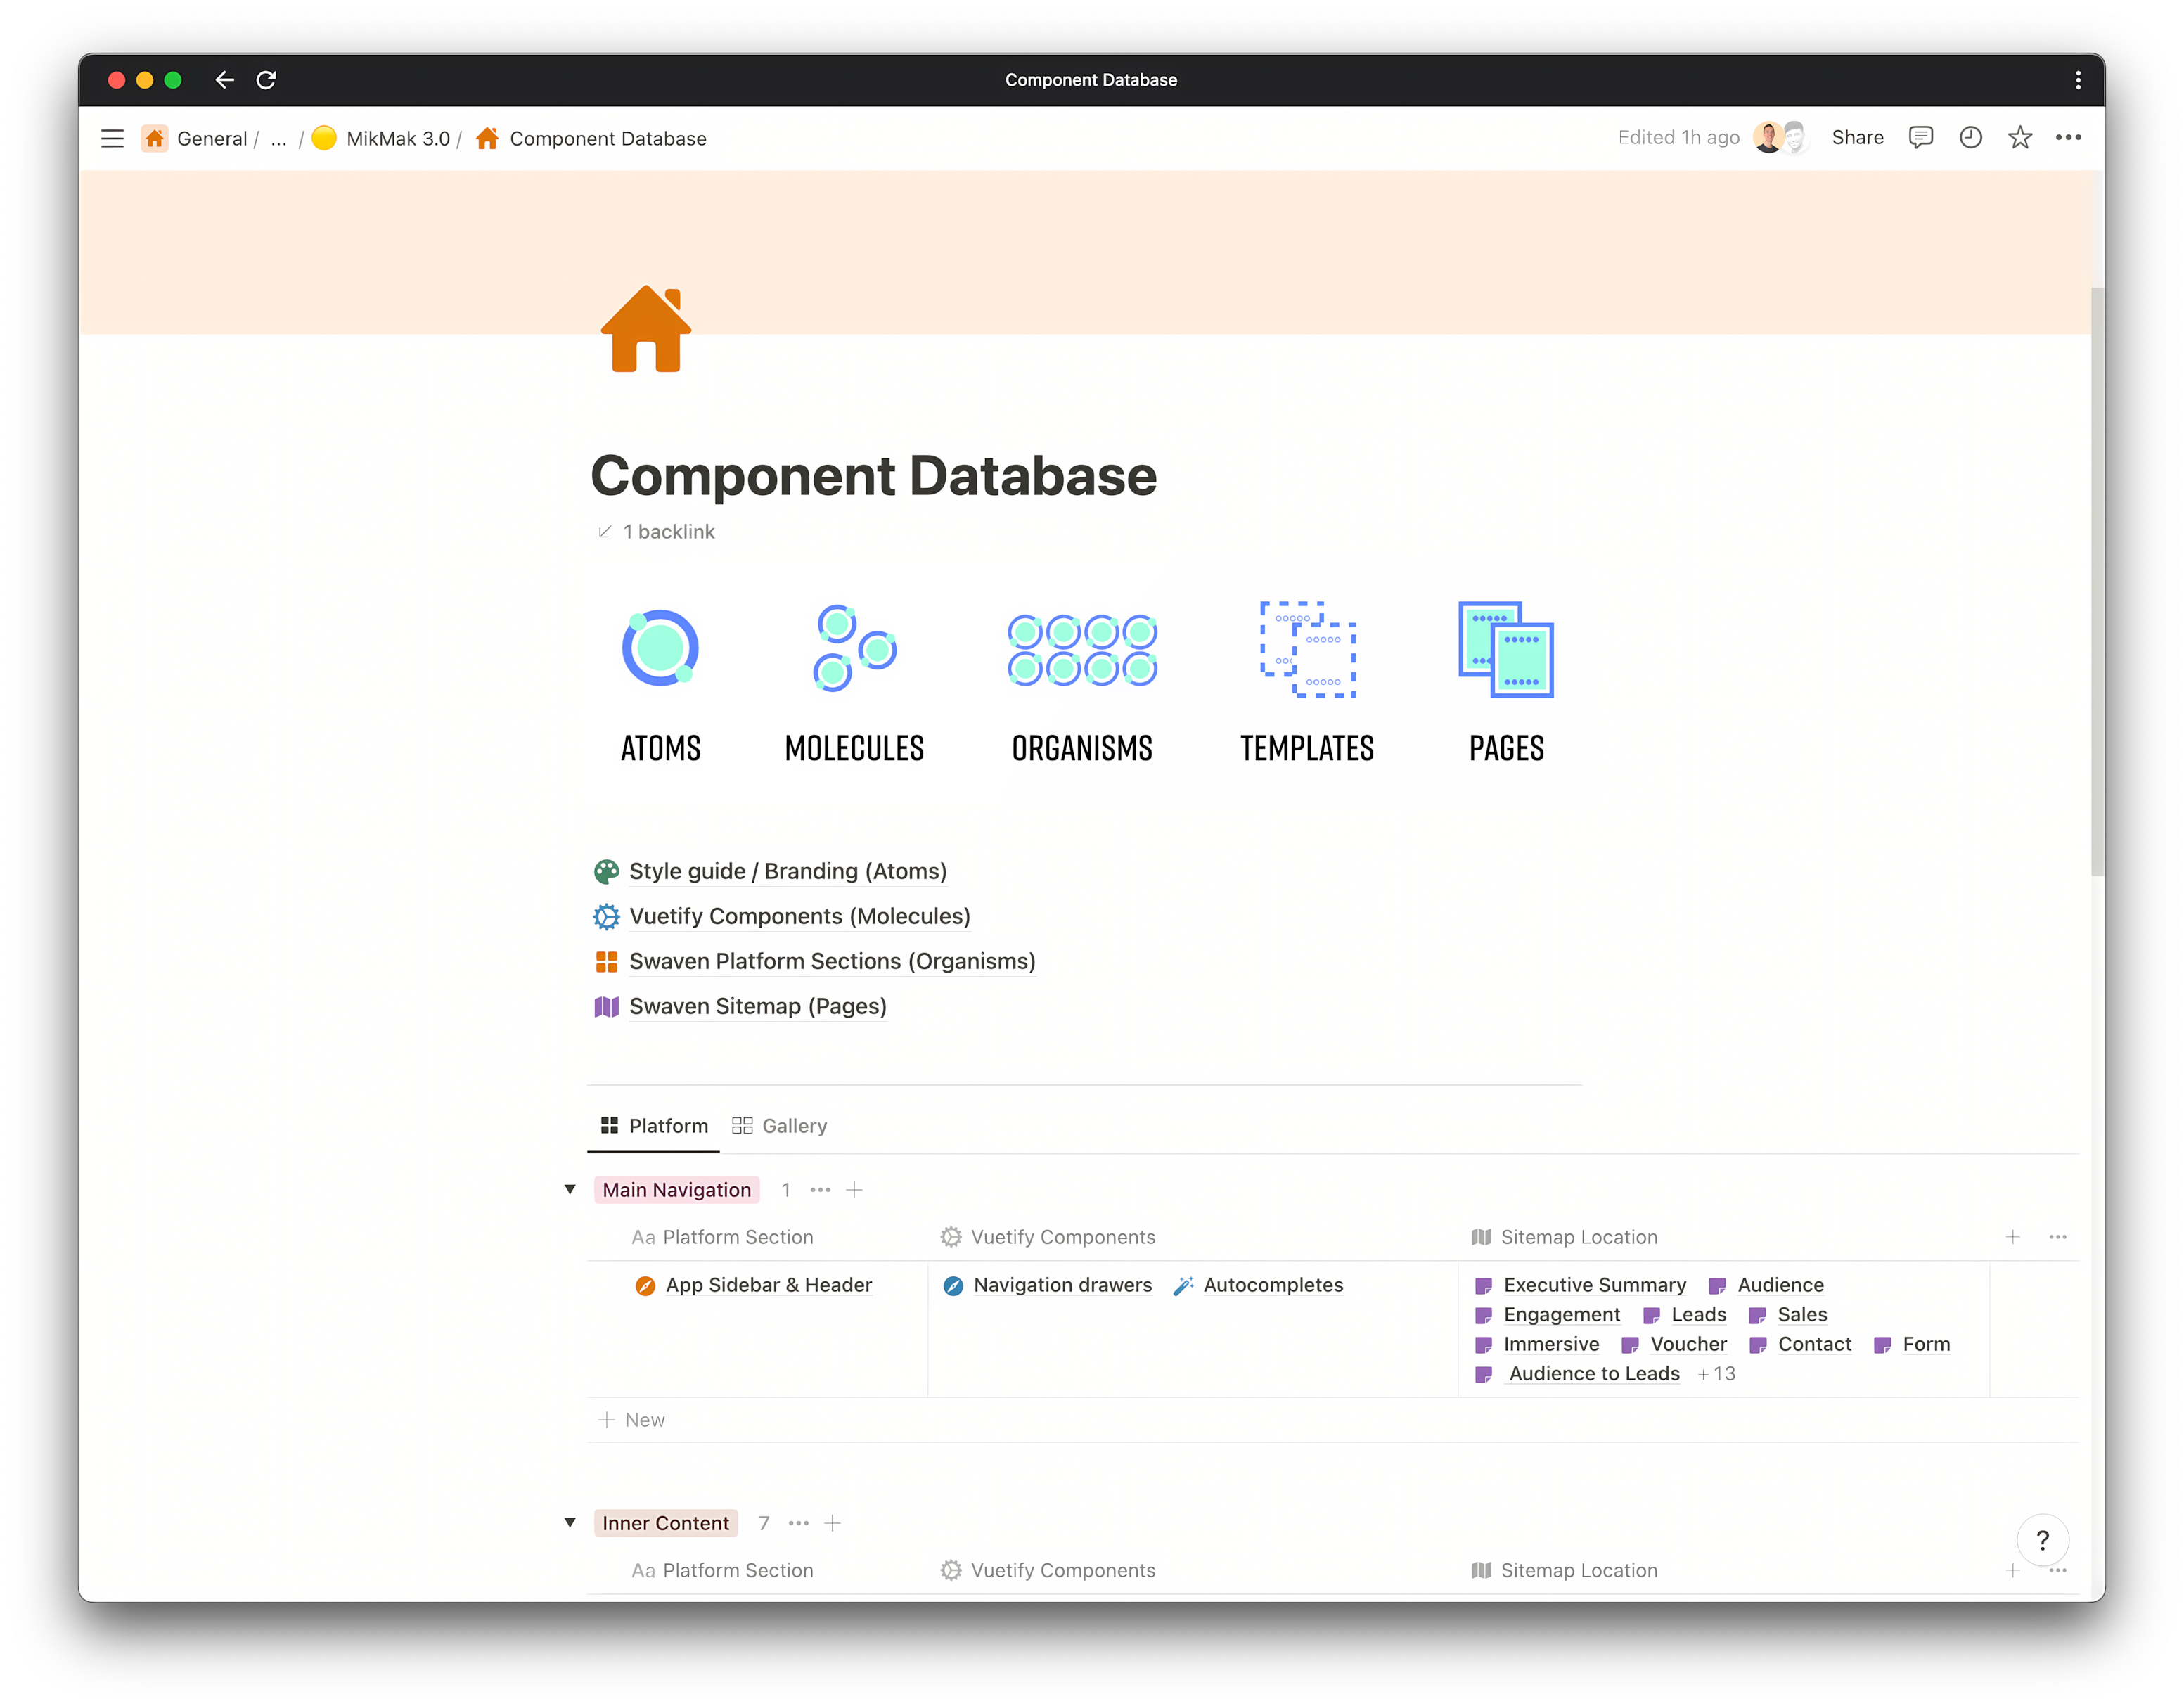
Task: Click the Share button
Action: (1857, 138)
